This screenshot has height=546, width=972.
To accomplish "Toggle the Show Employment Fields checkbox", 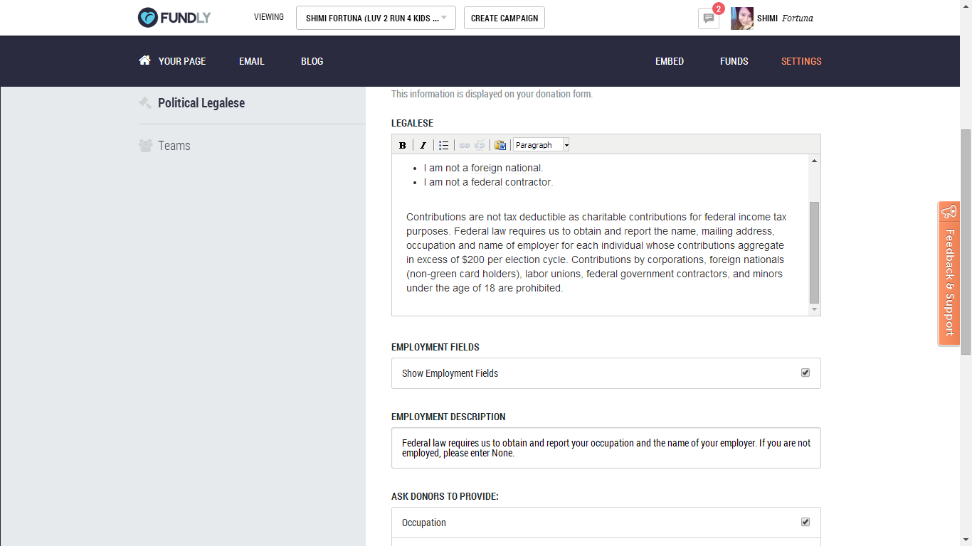I will point(805,373).
